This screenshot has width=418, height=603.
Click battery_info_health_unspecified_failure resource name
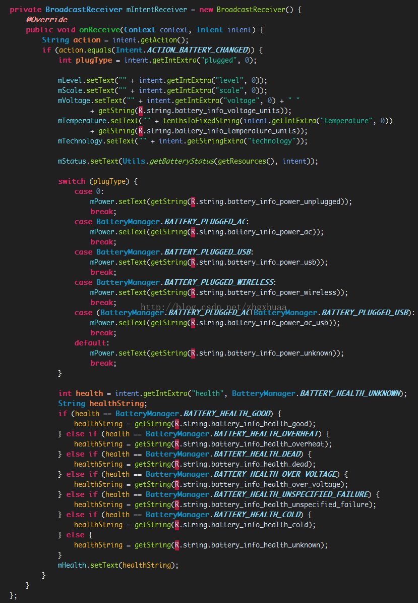(x=290, y=505)
